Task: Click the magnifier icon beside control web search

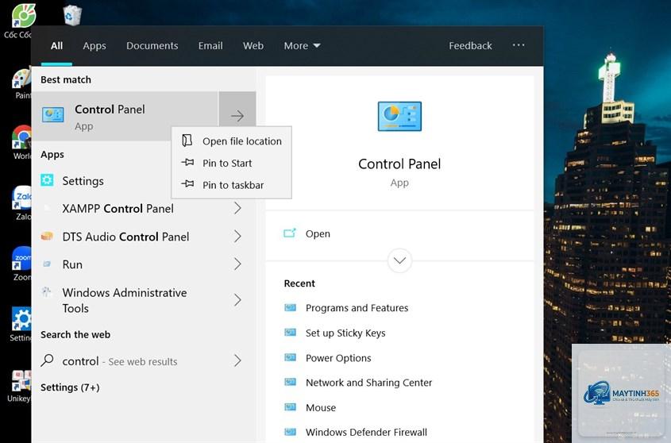Action: [47, 360]
